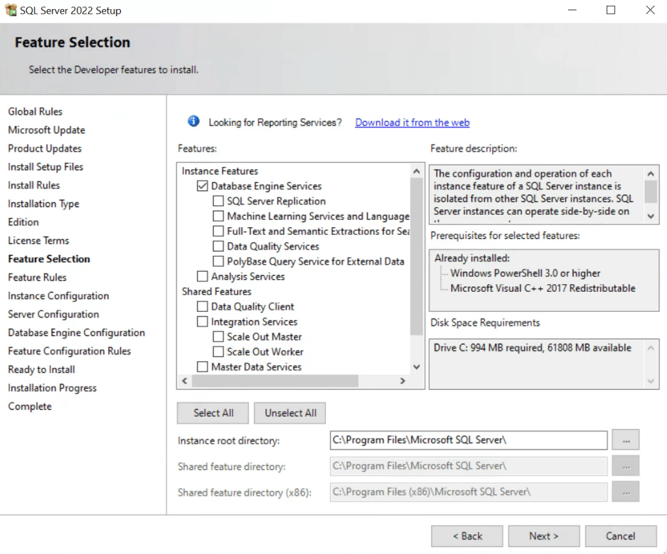Image resolution: width=667 pixels, height=554 pixels.
Task: Click the Shared feature directory (x86) field
Action: (x=468, y=492)
